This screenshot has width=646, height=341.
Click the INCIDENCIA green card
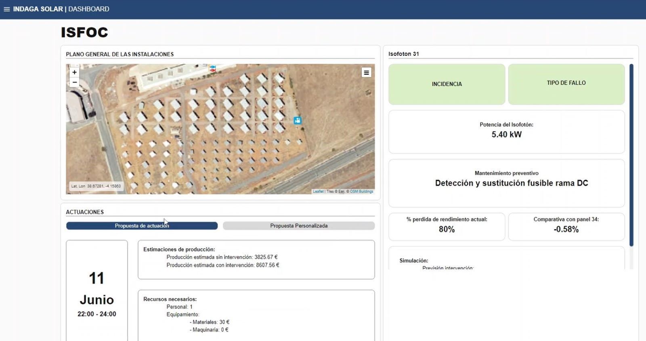(447, 84)
